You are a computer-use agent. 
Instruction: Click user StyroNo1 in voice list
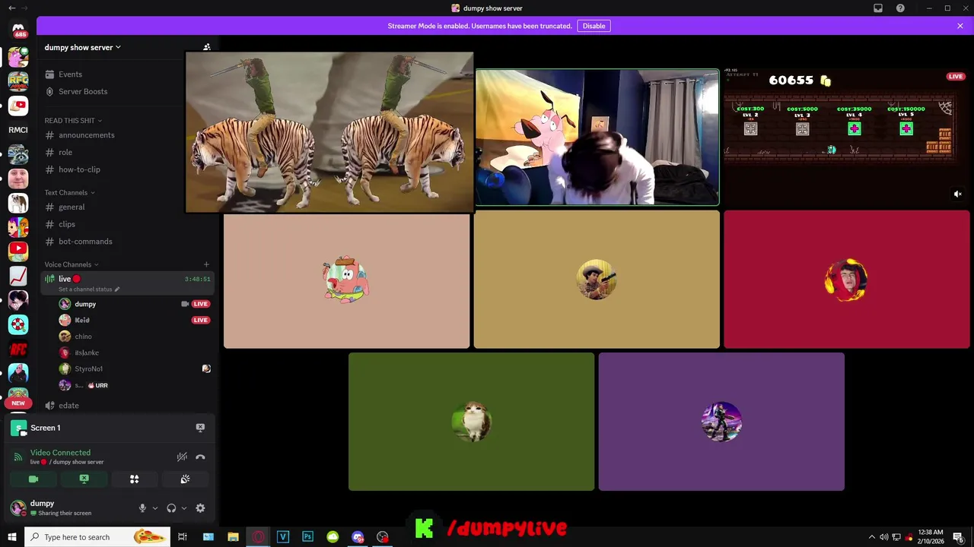88,369
